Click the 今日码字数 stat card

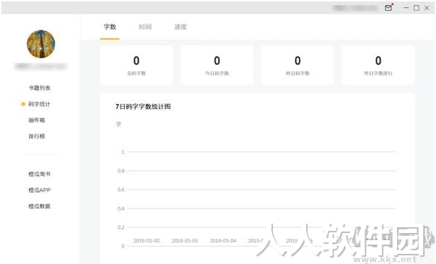217,66
